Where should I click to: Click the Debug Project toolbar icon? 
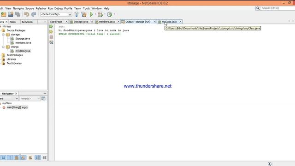pyautogui.click(x=100, y=14)
